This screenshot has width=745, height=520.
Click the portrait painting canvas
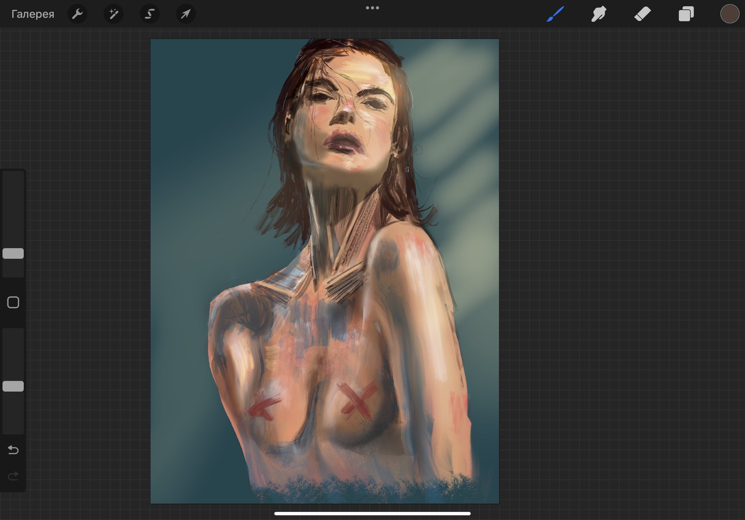coord(324,271)
